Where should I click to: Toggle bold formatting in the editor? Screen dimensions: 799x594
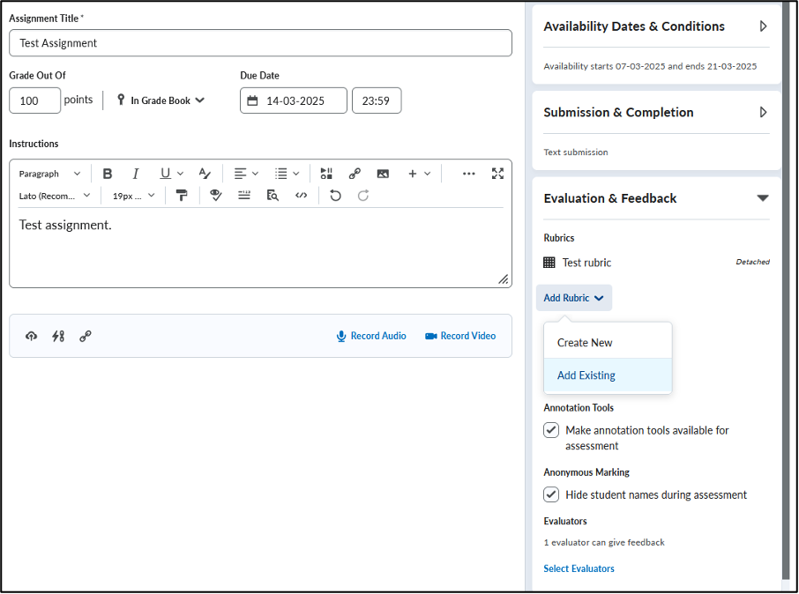click(x=108, y=174)
